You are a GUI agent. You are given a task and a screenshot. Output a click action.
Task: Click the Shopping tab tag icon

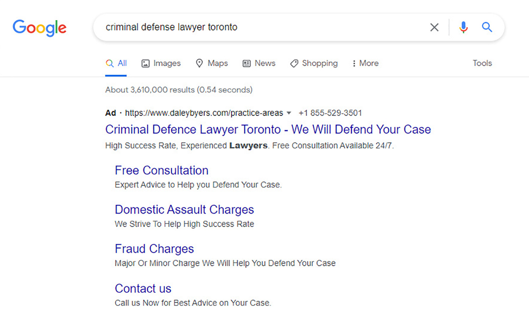294,63
